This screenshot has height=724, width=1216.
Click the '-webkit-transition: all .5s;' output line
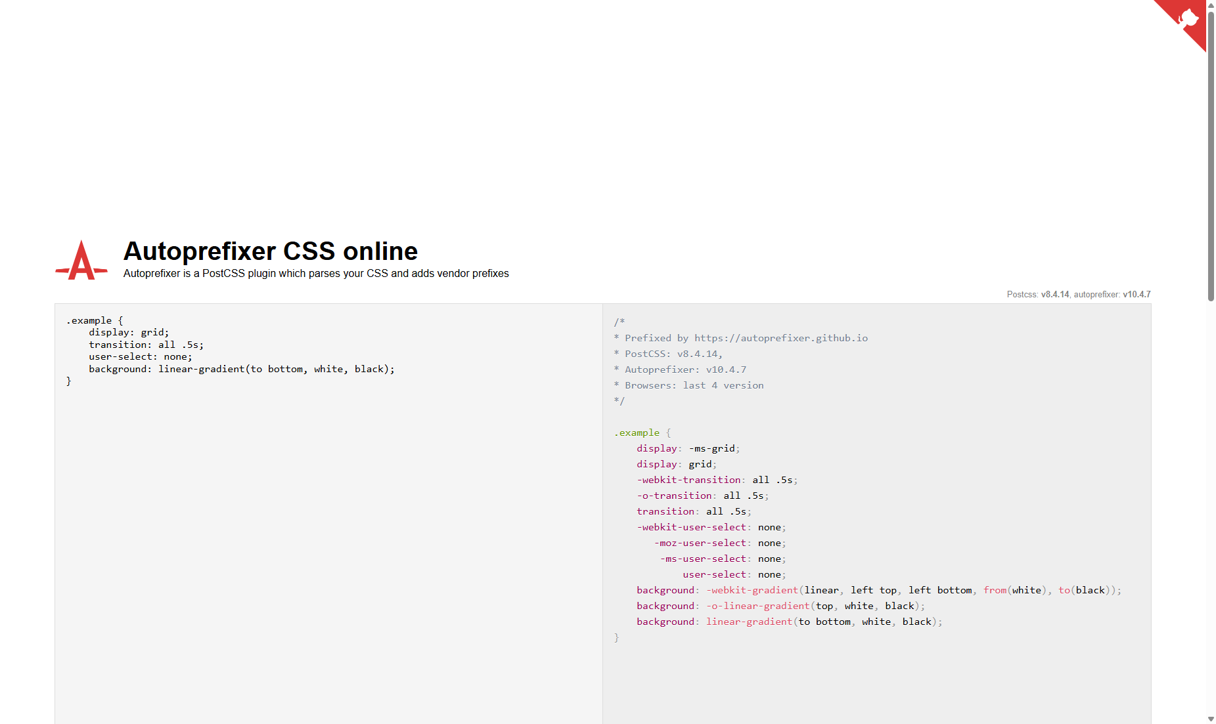717,480
